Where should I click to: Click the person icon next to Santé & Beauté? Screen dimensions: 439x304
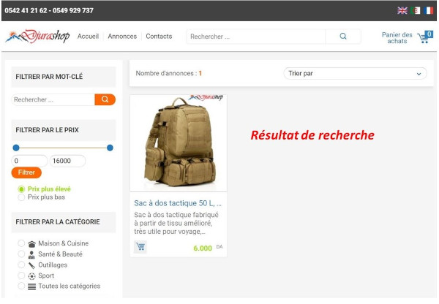coord(31,255)
